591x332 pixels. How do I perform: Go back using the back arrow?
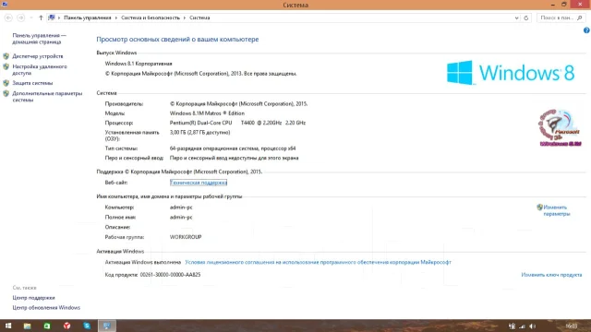8,18
